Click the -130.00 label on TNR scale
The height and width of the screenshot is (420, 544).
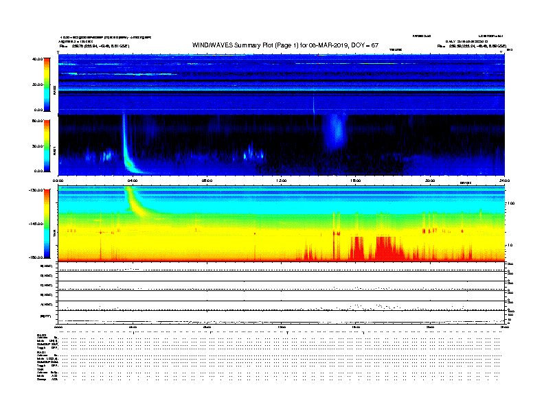(x=36, y=190)
